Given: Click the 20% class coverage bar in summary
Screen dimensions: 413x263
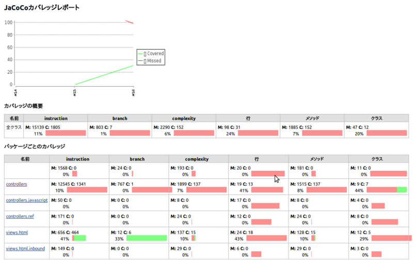Looking at the screenshot, I should click(387, 134).
